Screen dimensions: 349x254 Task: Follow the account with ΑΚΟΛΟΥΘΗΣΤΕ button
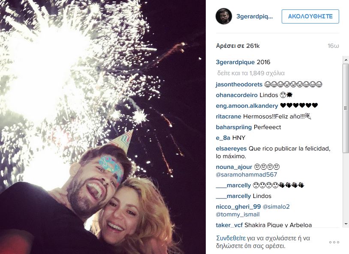coord(310,16)
